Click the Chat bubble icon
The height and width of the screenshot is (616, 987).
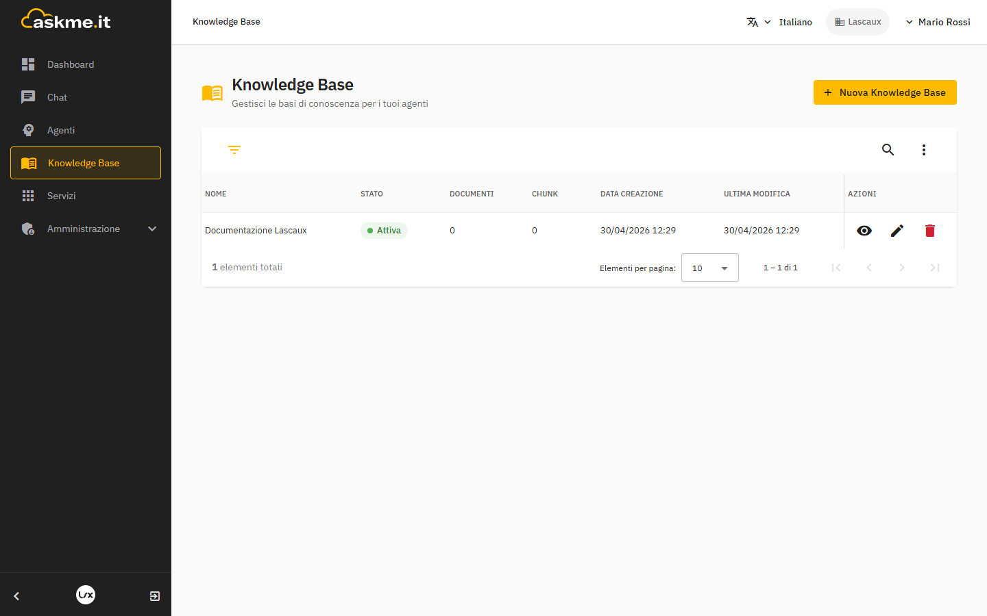pos(28,97)
